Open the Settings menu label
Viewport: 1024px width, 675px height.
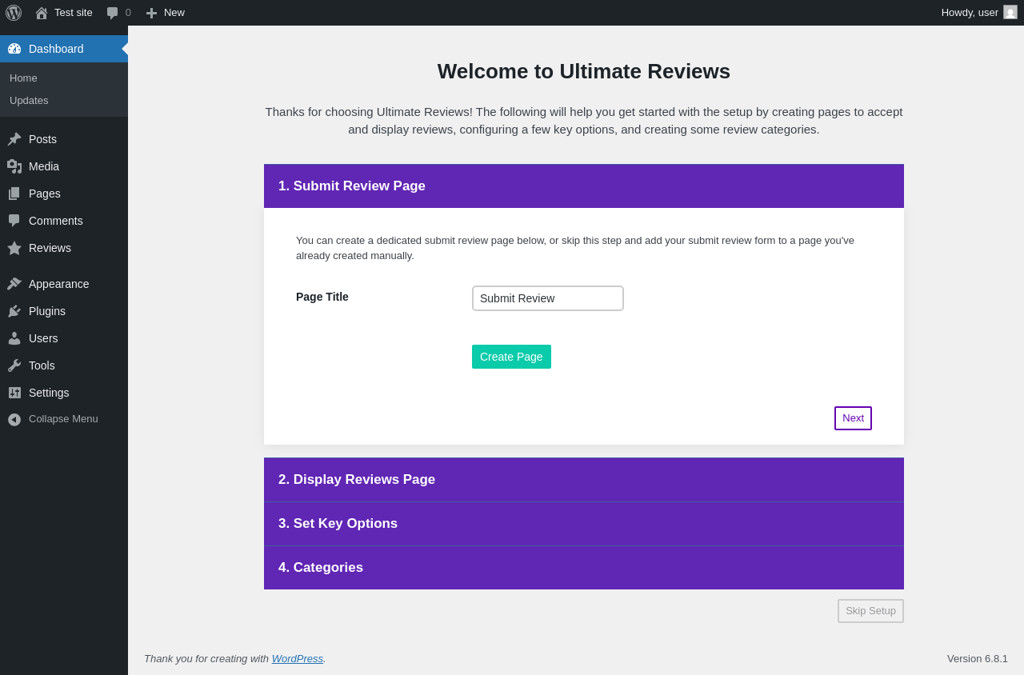(49, 393)
